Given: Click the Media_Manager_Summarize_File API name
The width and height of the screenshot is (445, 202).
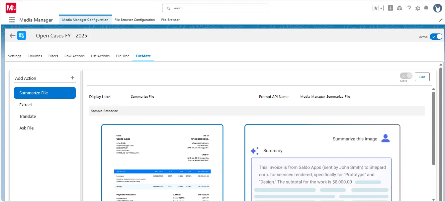Looking at the screenshot, I should coord(325,97).
